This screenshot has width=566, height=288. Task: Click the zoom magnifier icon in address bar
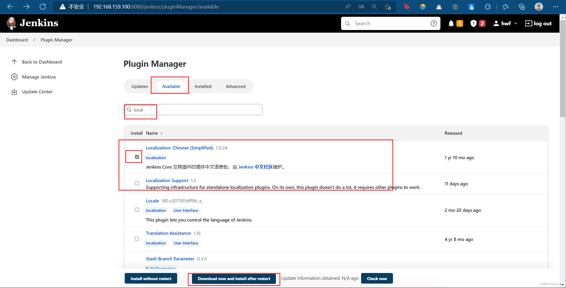pyautogui.click(x=374, y=6)
